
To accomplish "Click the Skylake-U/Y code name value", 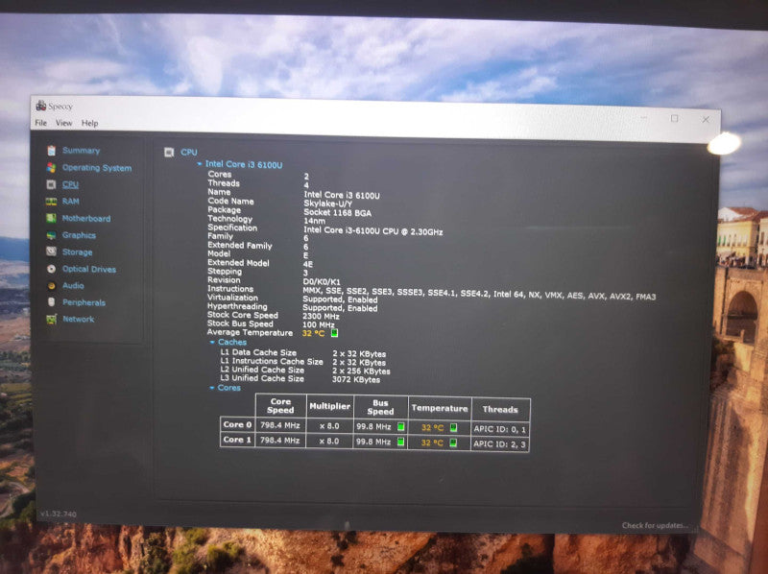I will (x=327, y=203).
